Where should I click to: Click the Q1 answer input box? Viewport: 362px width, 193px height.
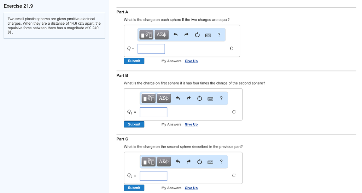[x=153, y=112]
